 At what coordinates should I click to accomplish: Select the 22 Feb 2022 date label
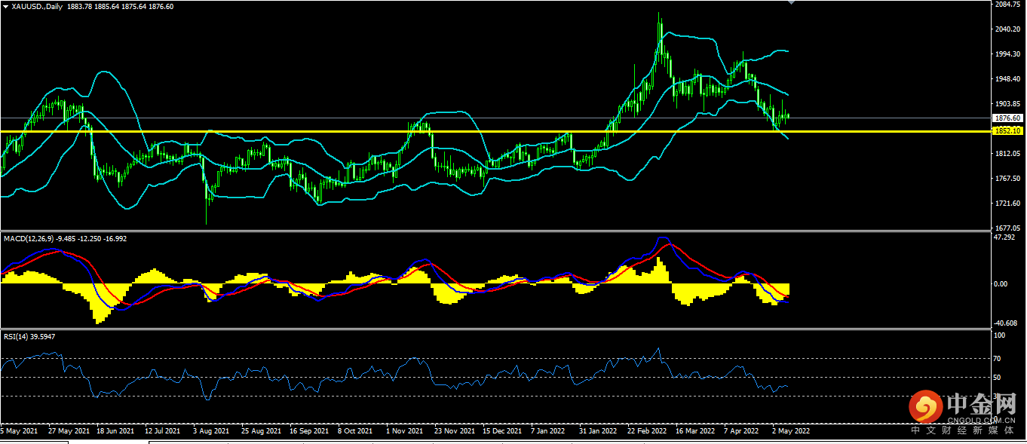(648, 431)
